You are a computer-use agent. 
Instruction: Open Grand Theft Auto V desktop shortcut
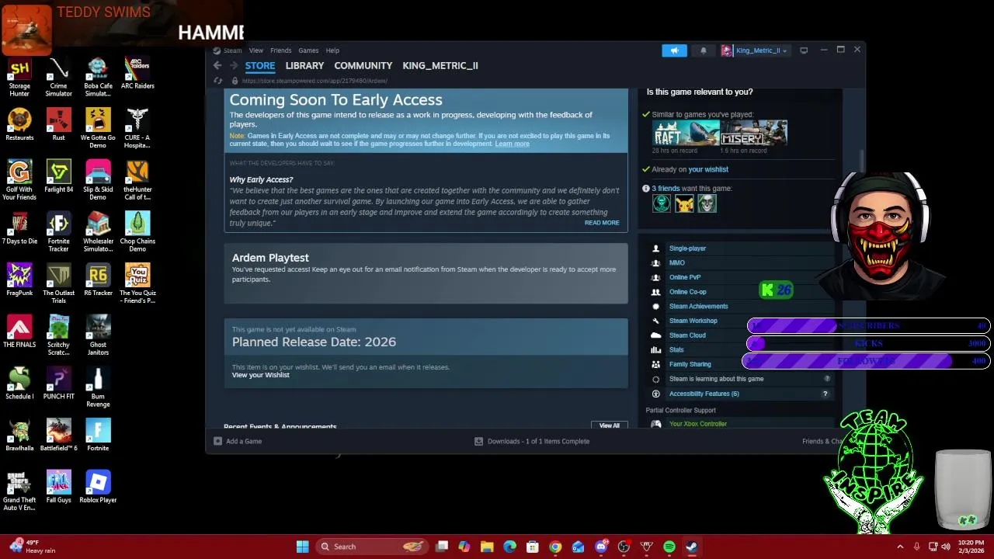(19, 491)
